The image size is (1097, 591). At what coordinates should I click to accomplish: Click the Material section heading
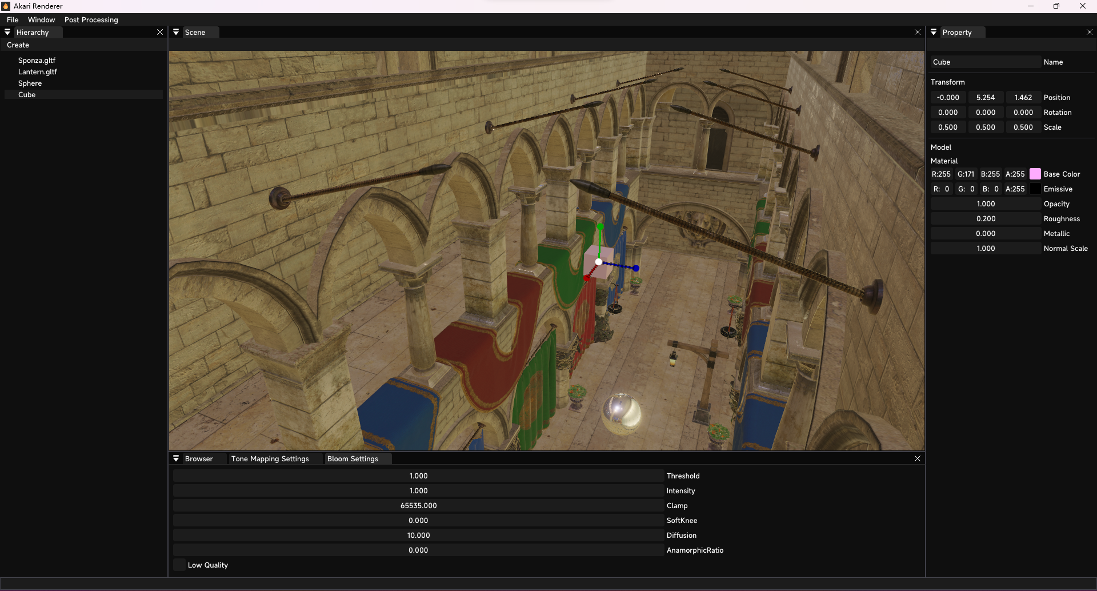[x=944, y=161]
